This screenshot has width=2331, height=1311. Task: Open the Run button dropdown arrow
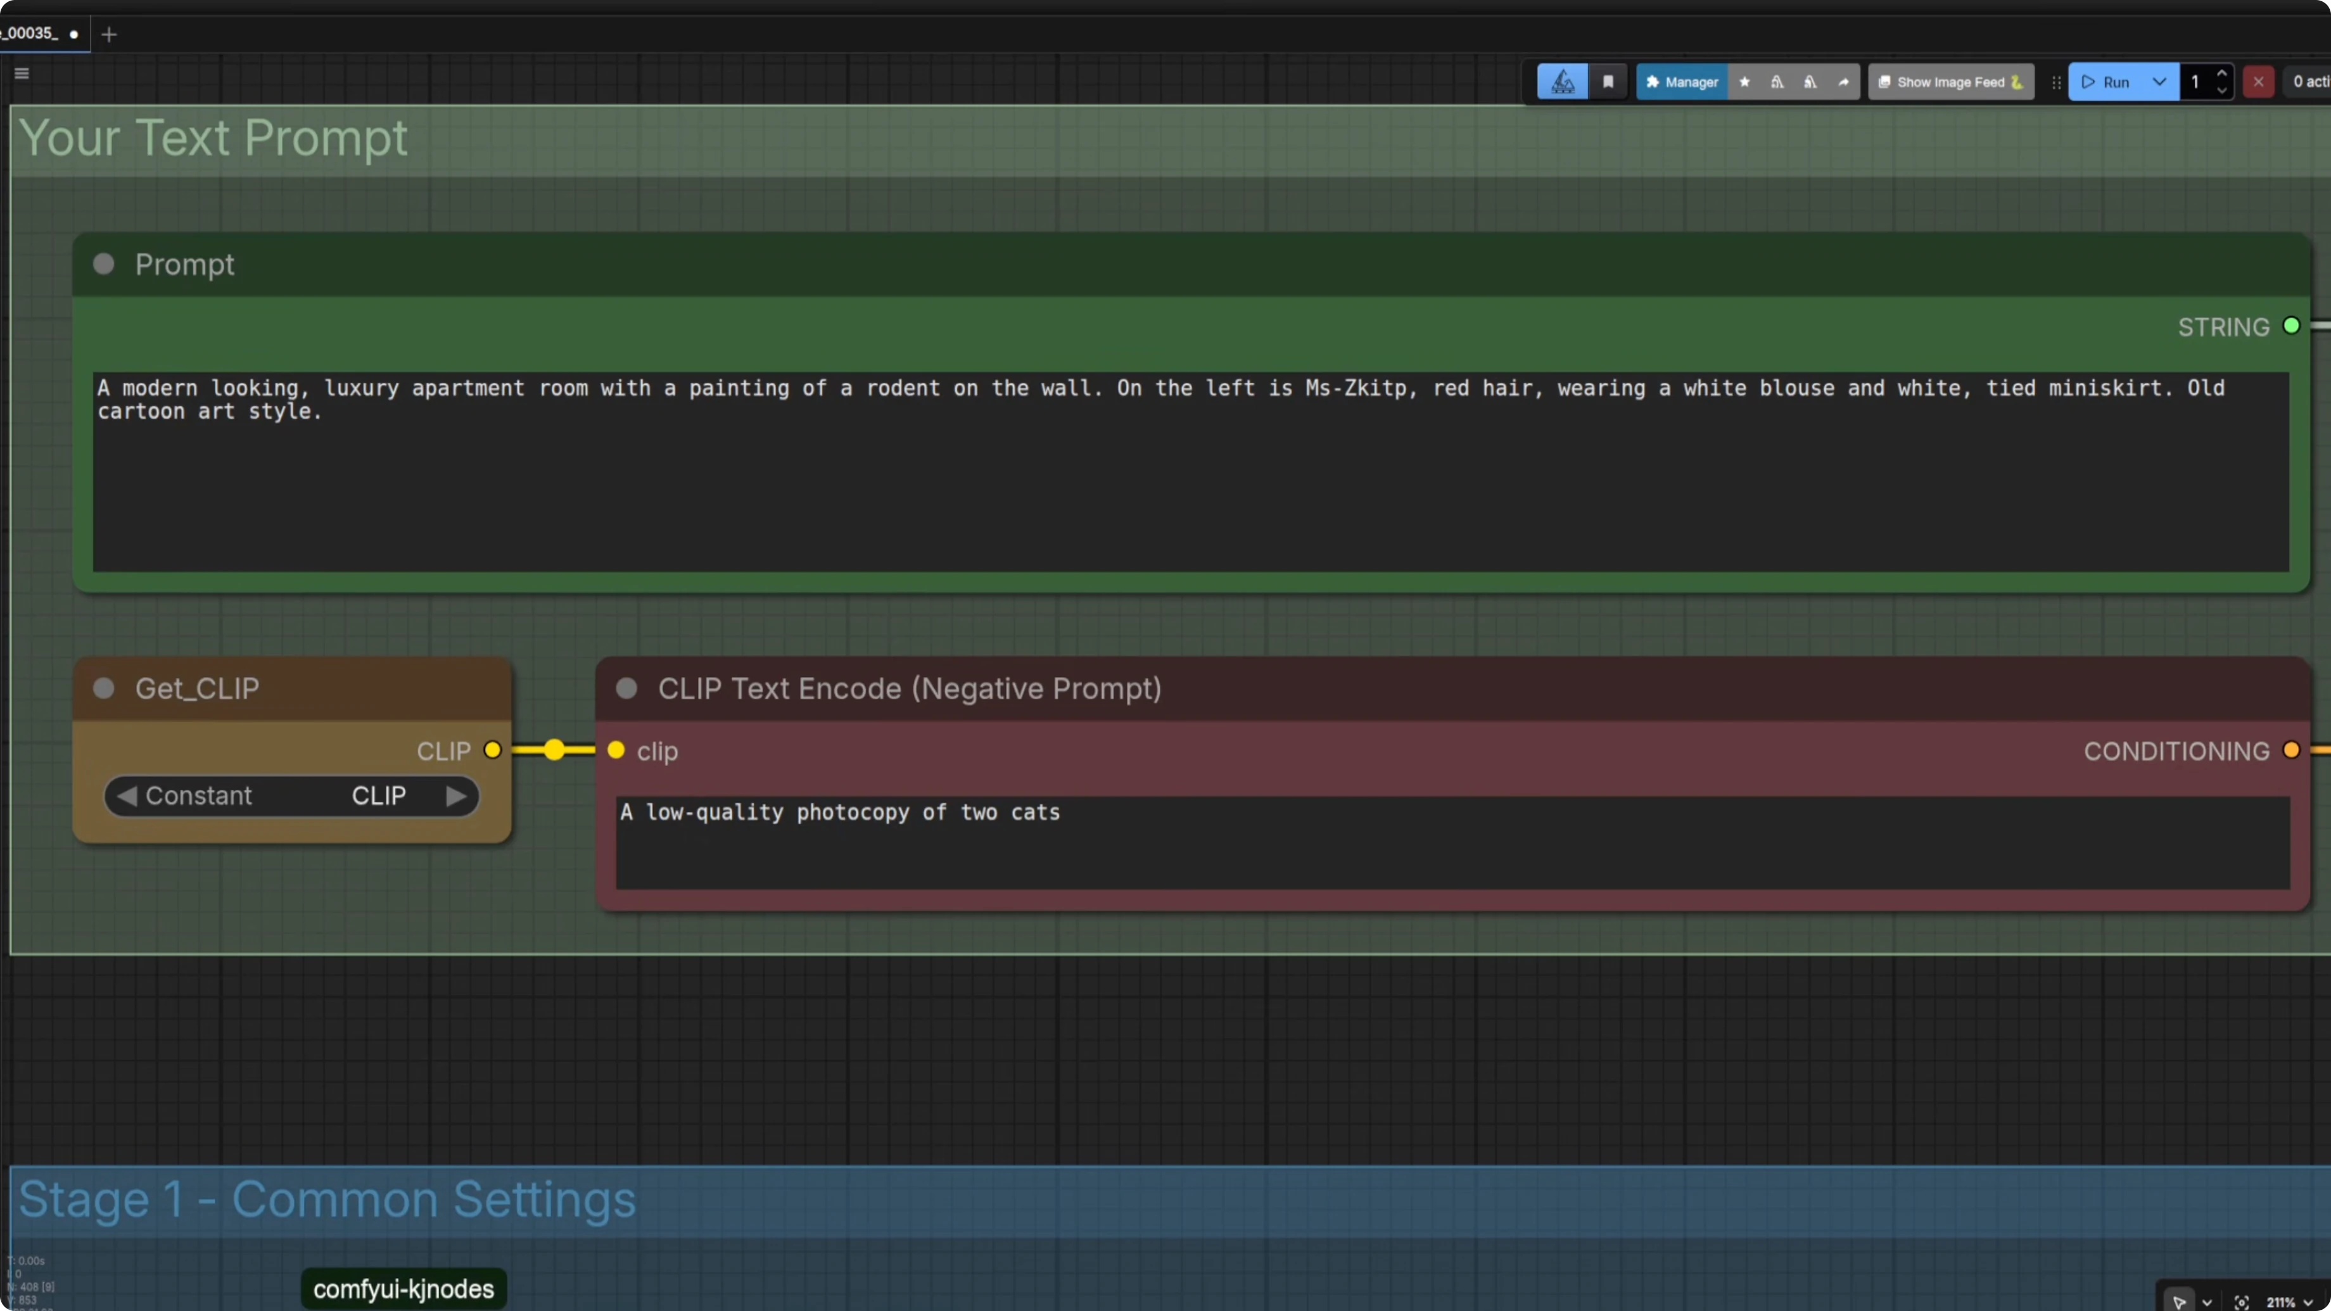click(2159, 82)
